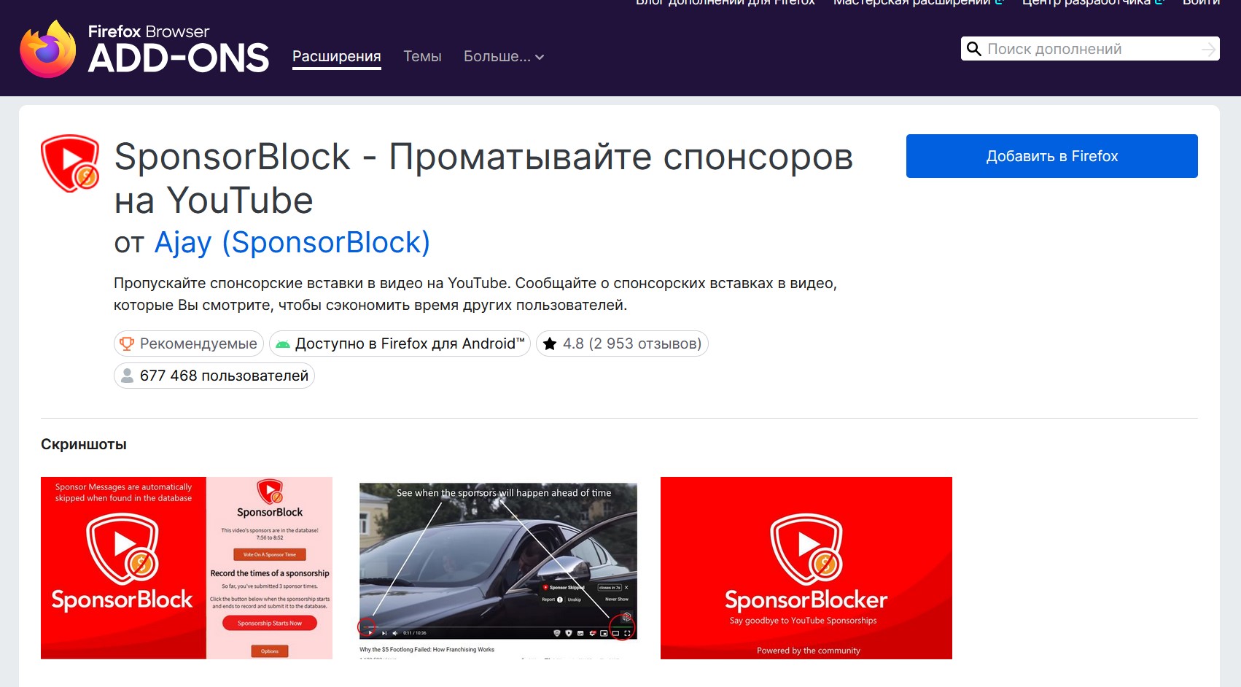Open the SponsorBlocker red screenshot thumbnail
Image resolution: width=1241 pixels, height=687 pixels.
pos(806,568)
